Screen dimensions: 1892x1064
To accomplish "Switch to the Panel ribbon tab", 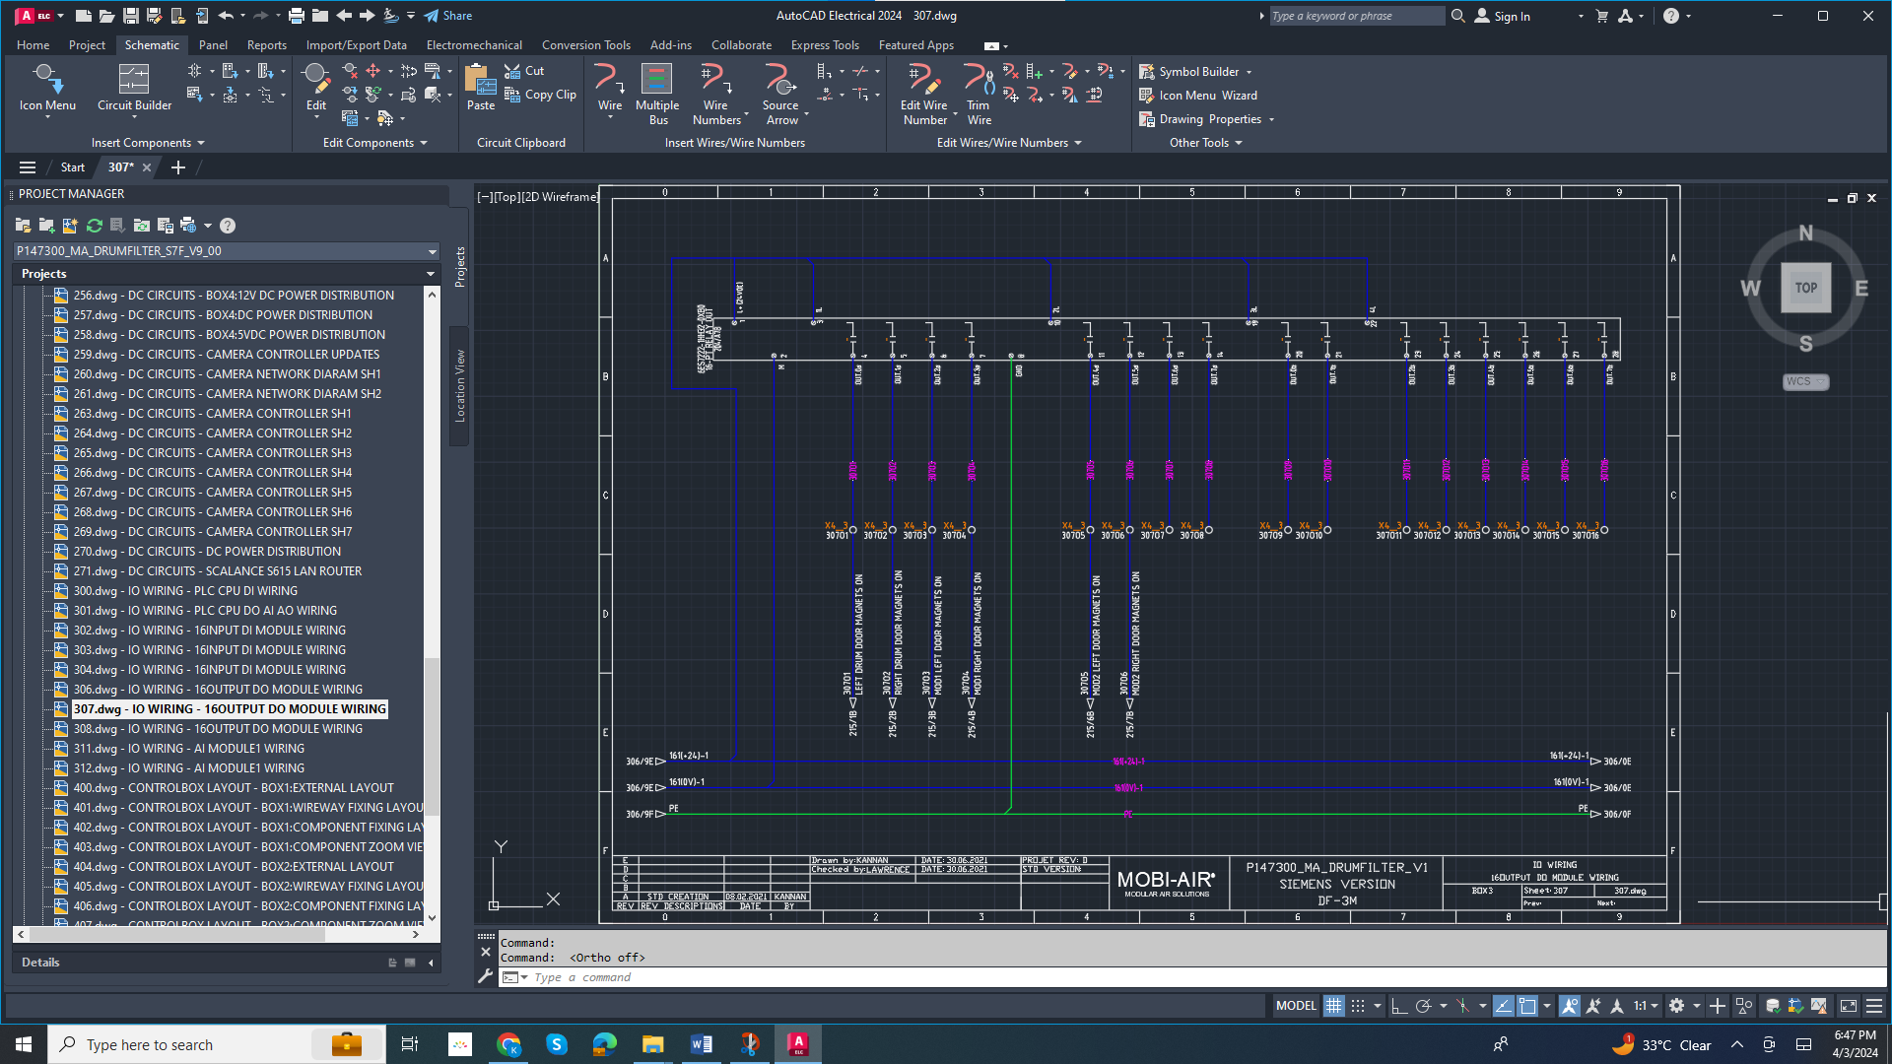I will (x=213, y=45).
